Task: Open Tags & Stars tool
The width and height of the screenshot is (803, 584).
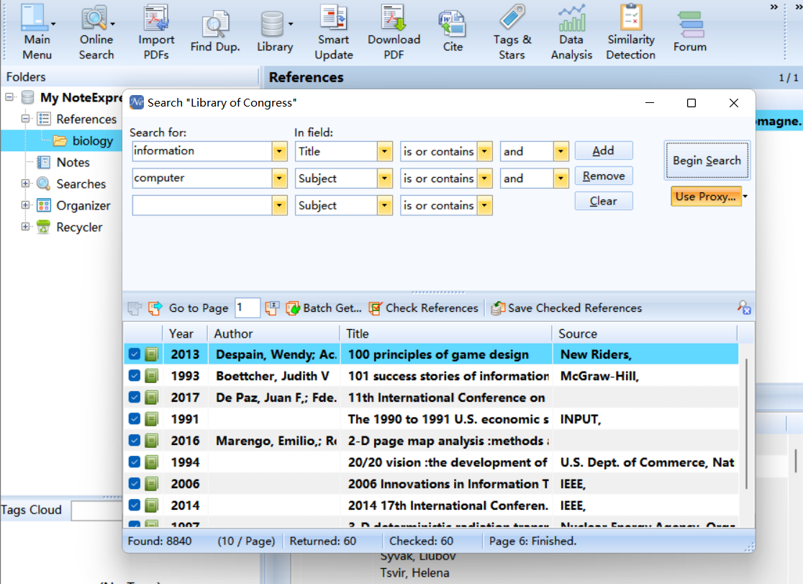Action: (x=512, y=32)
